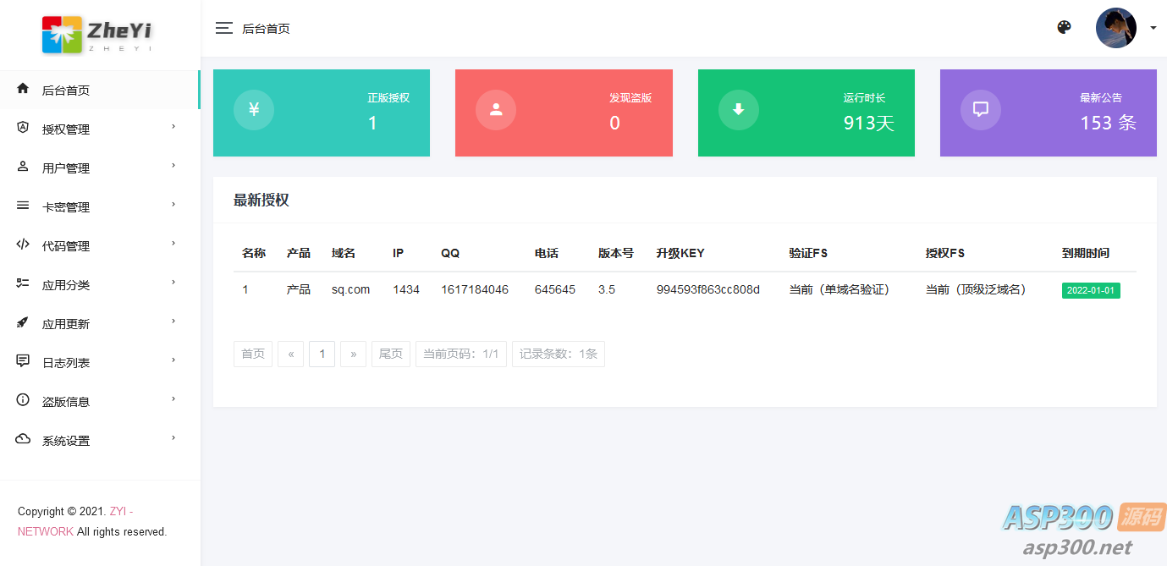Click the code brackets icon for 代码管理
The width and height of the screenshot is (1167, 566).
click(x=23, y=245)
